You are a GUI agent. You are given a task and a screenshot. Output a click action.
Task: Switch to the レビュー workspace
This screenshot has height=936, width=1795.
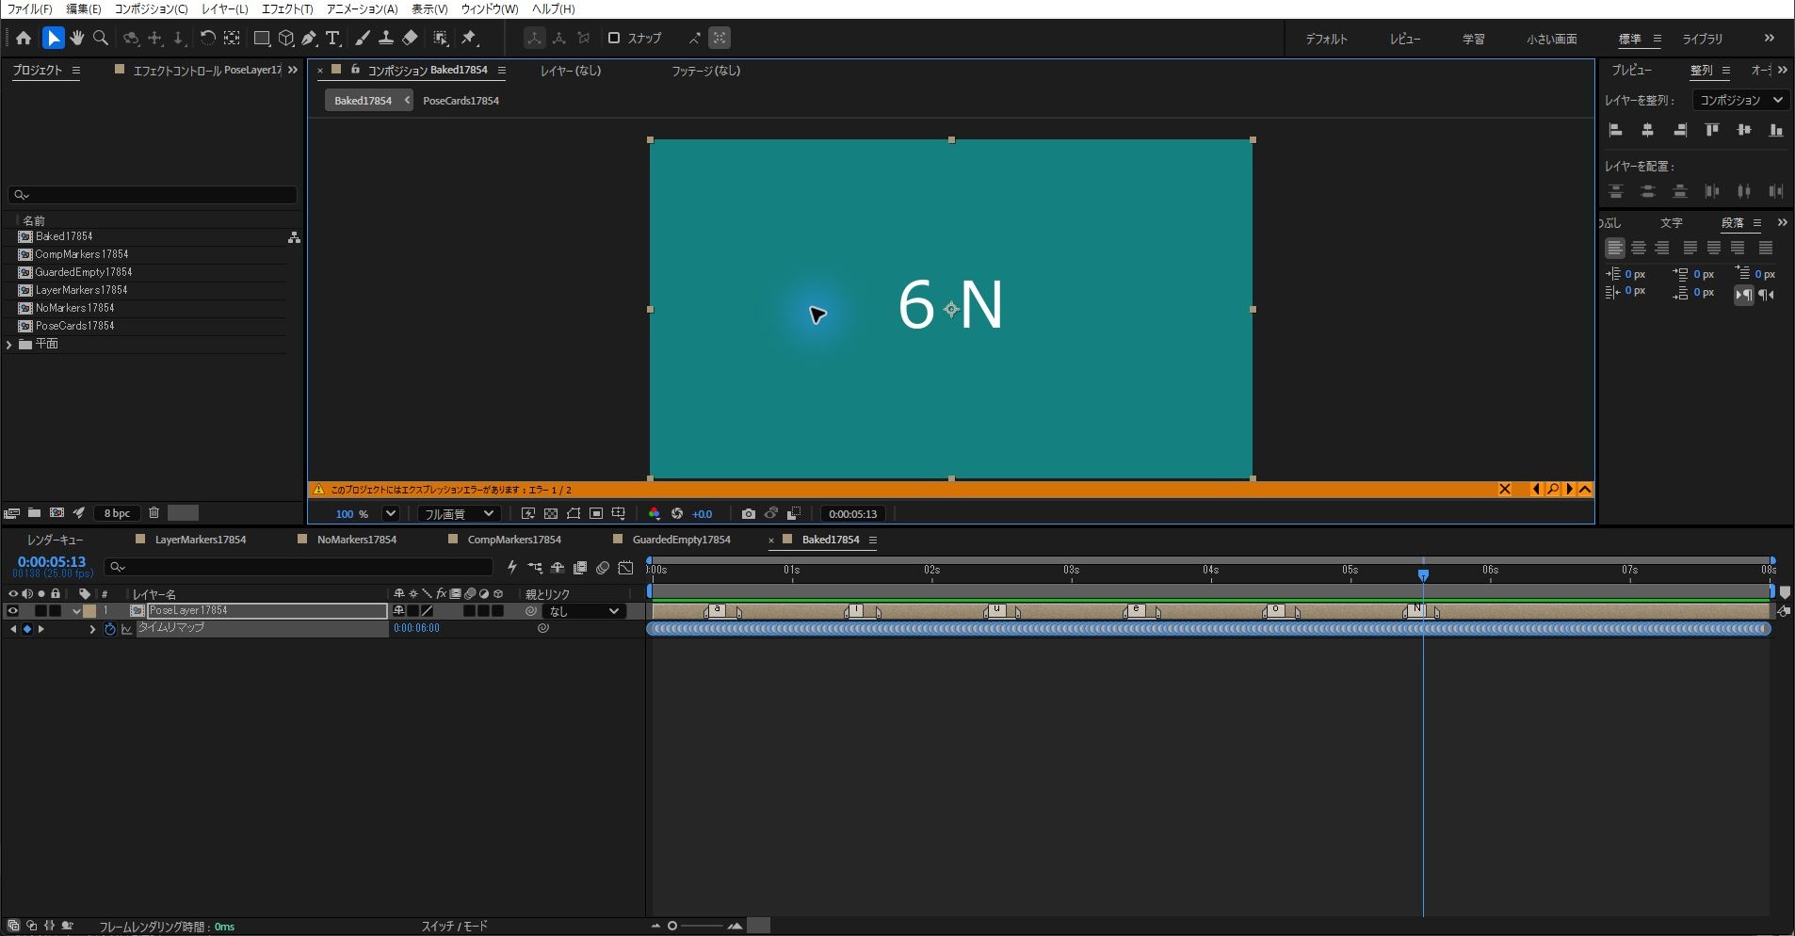coord(1405,39)
